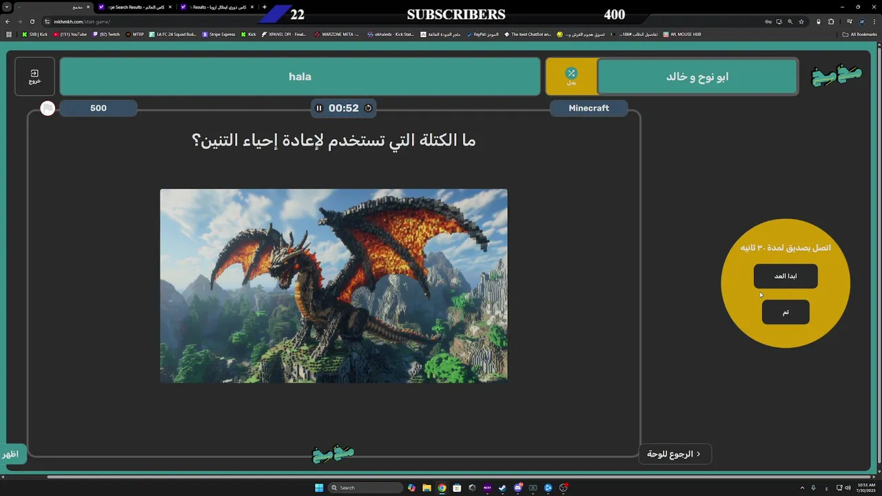Reset the countdown timer icon

coord(368,108)
